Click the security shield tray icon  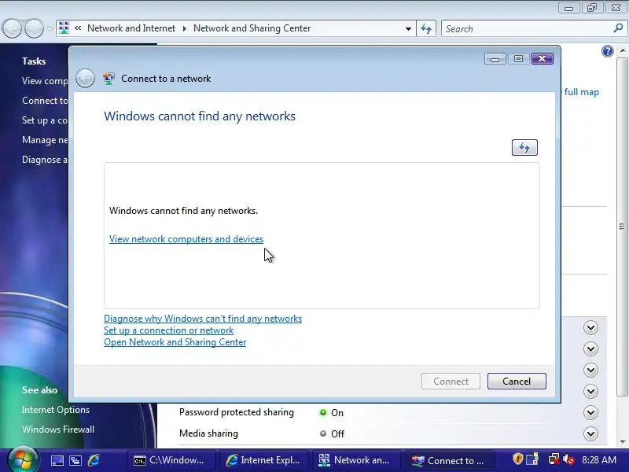click(x=517, y=459)
